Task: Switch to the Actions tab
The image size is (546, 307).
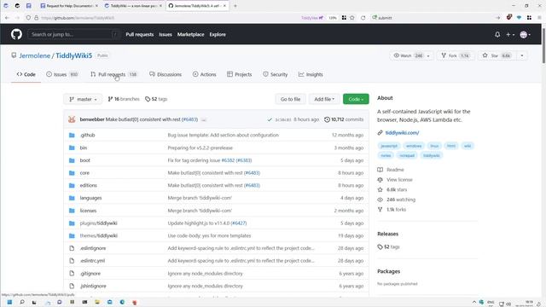Action: coord(205,74)
